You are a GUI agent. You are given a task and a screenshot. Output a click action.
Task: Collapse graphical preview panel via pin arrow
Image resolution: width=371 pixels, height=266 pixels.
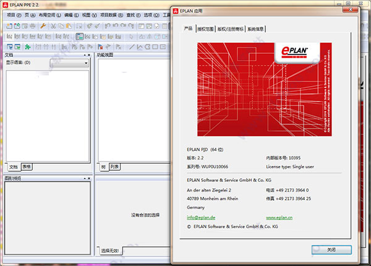click(x=85, y=178)
